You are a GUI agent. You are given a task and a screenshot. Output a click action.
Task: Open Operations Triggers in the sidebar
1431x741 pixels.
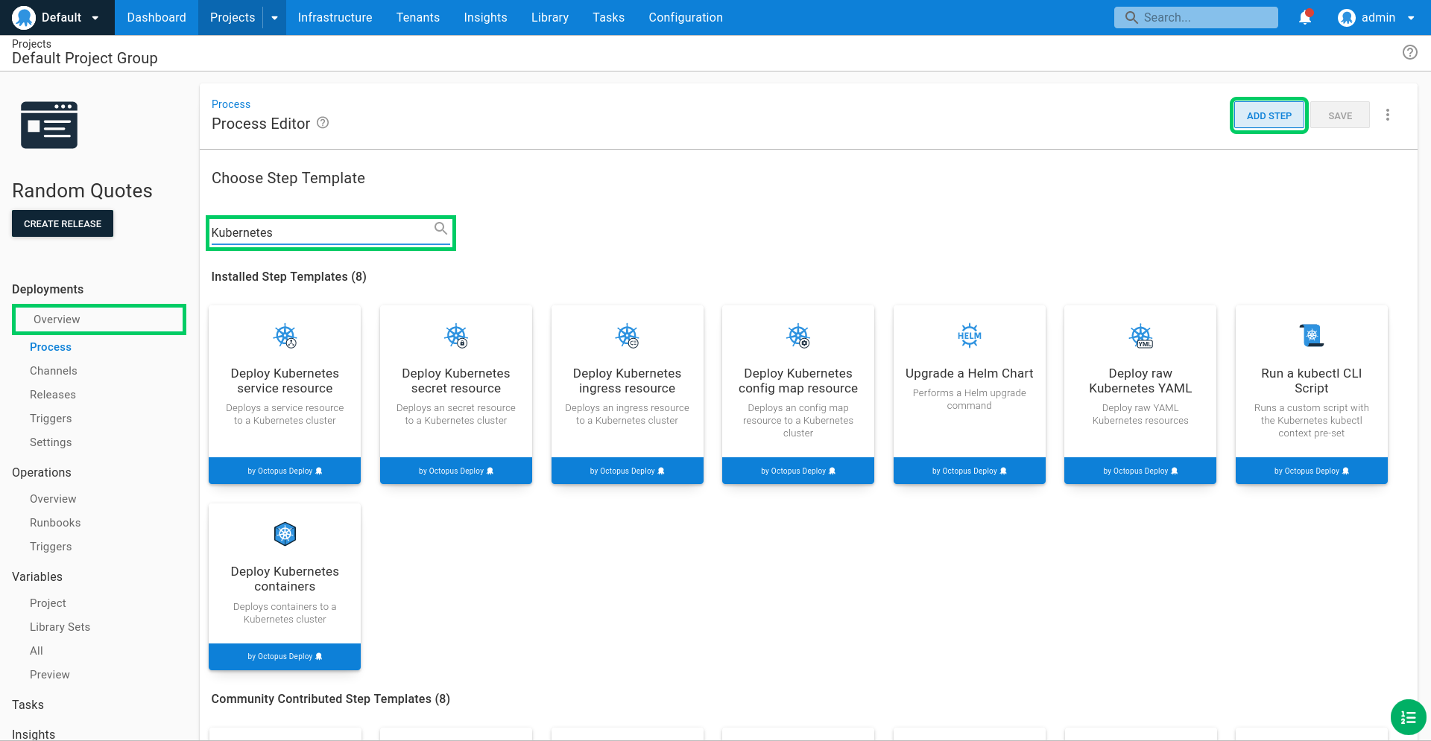tap(51, 547)
